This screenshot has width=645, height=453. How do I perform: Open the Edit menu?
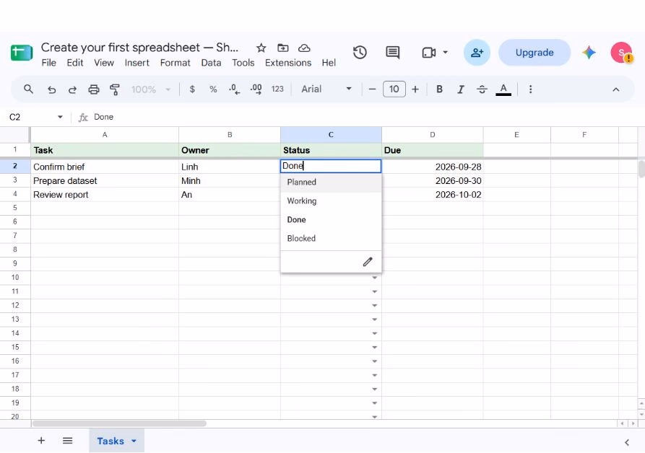[x=75, y=63]
